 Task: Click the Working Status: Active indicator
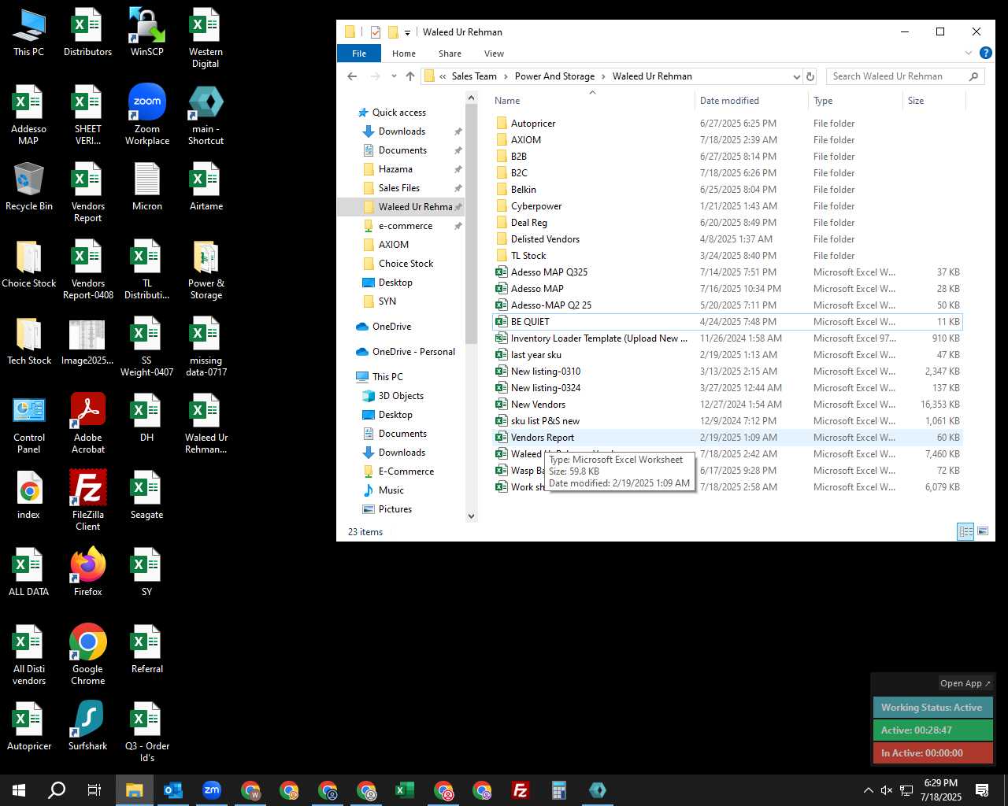coord(932,708)
